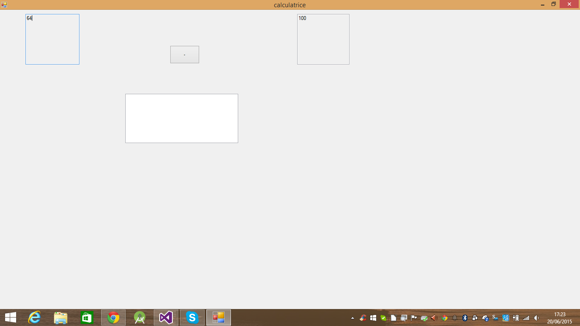This screenshot has width=580, height=326.
Task: Open File Explorer from the taskbar
Action: [x=61, y=318]
